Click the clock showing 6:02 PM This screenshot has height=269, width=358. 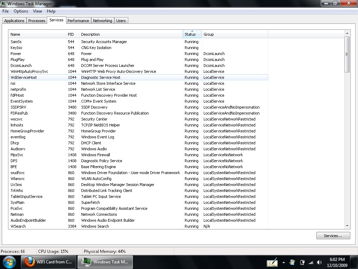337,260
